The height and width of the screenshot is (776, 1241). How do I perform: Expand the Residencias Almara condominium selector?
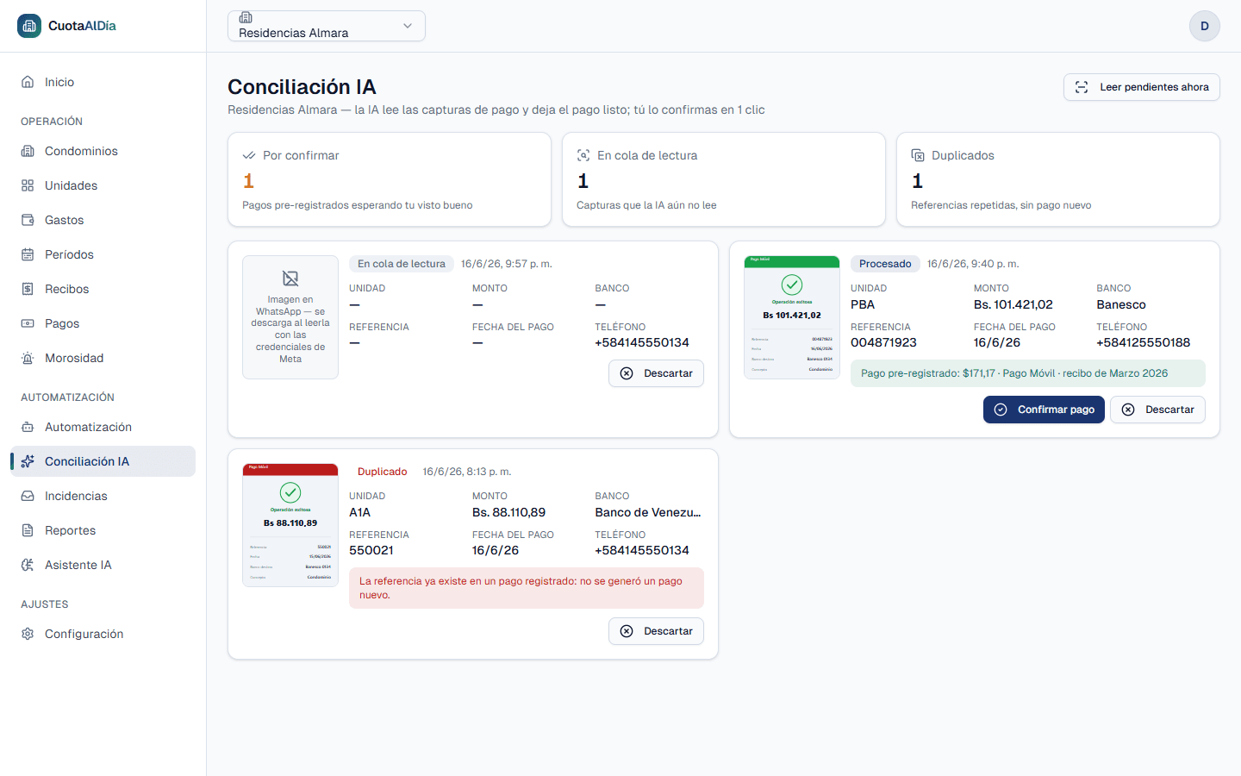pyautogui.click(x=327, y=26)
